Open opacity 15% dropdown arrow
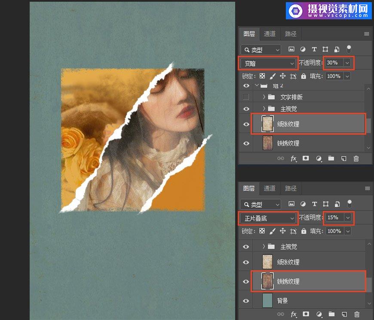This screenshot has height=320, width=374. click(x=348, y=217)
